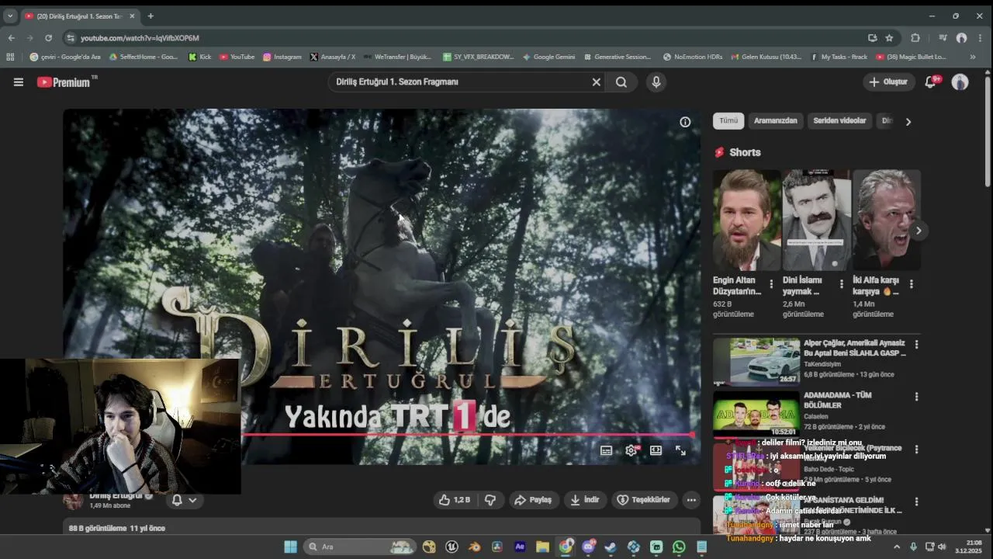Image resolution: width=993 pixels, height=559 pixels.
Task: Like the video with 1,2 B likes
Action: click(x=455, y=500)
